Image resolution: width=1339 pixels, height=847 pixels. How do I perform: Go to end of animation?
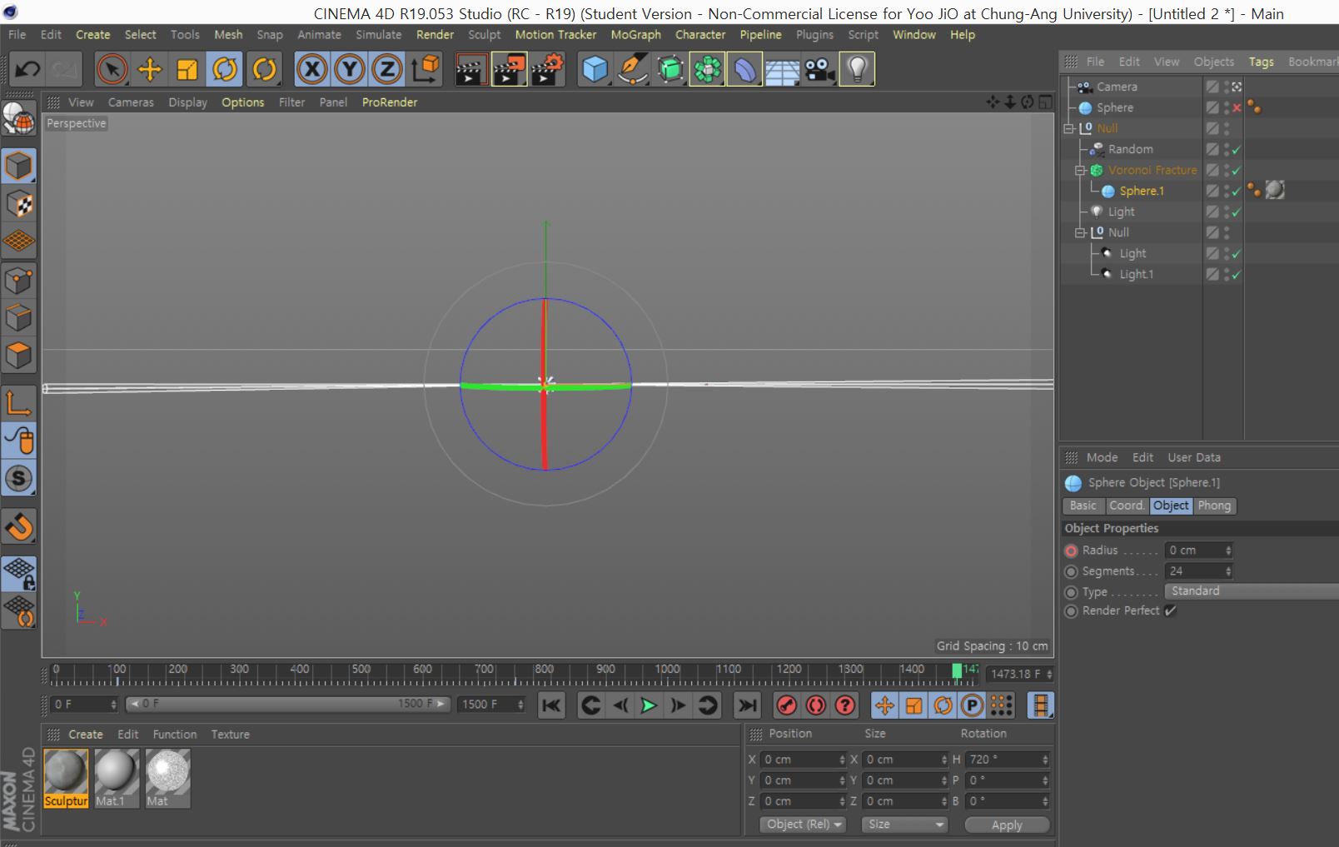pos(747,705)
